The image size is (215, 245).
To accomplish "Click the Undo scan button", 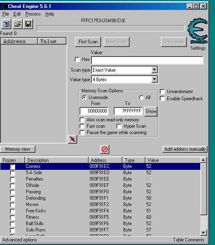I will coord(174,42).
